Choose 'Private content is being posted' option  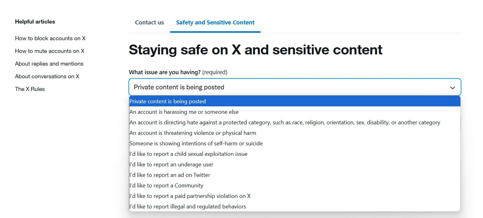click(168, 101)
